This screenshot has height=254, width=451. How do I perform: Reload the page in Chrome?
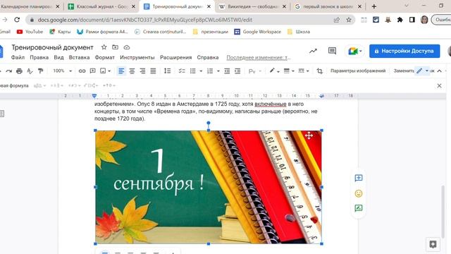pyautogui.click(x=17, y=20)
